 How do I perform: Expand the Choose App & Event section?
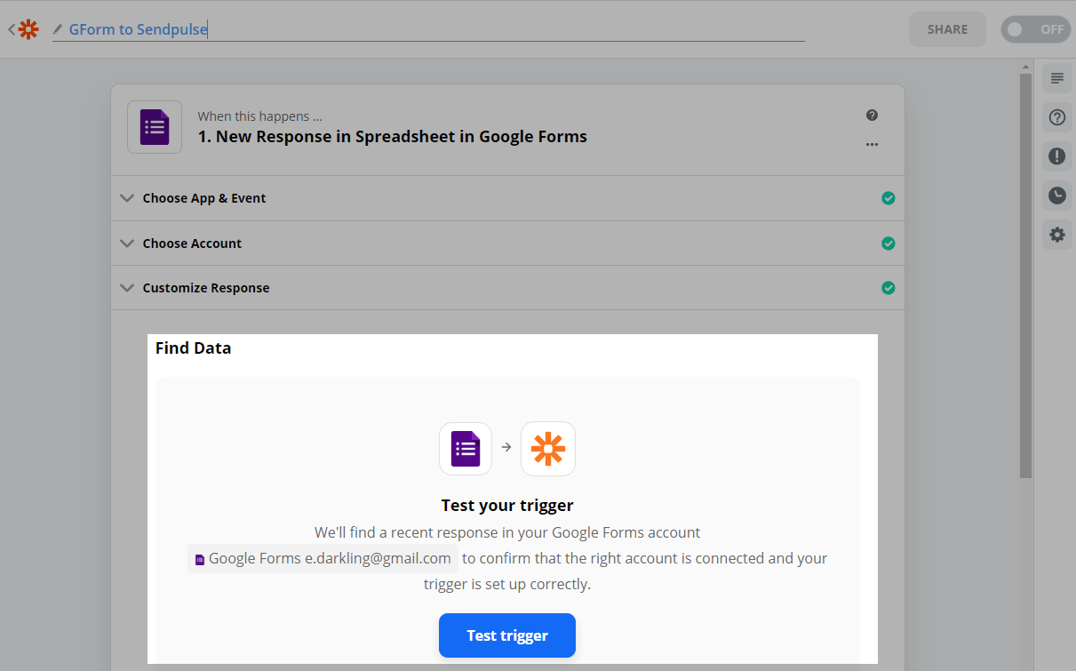(x=204, y=198)
